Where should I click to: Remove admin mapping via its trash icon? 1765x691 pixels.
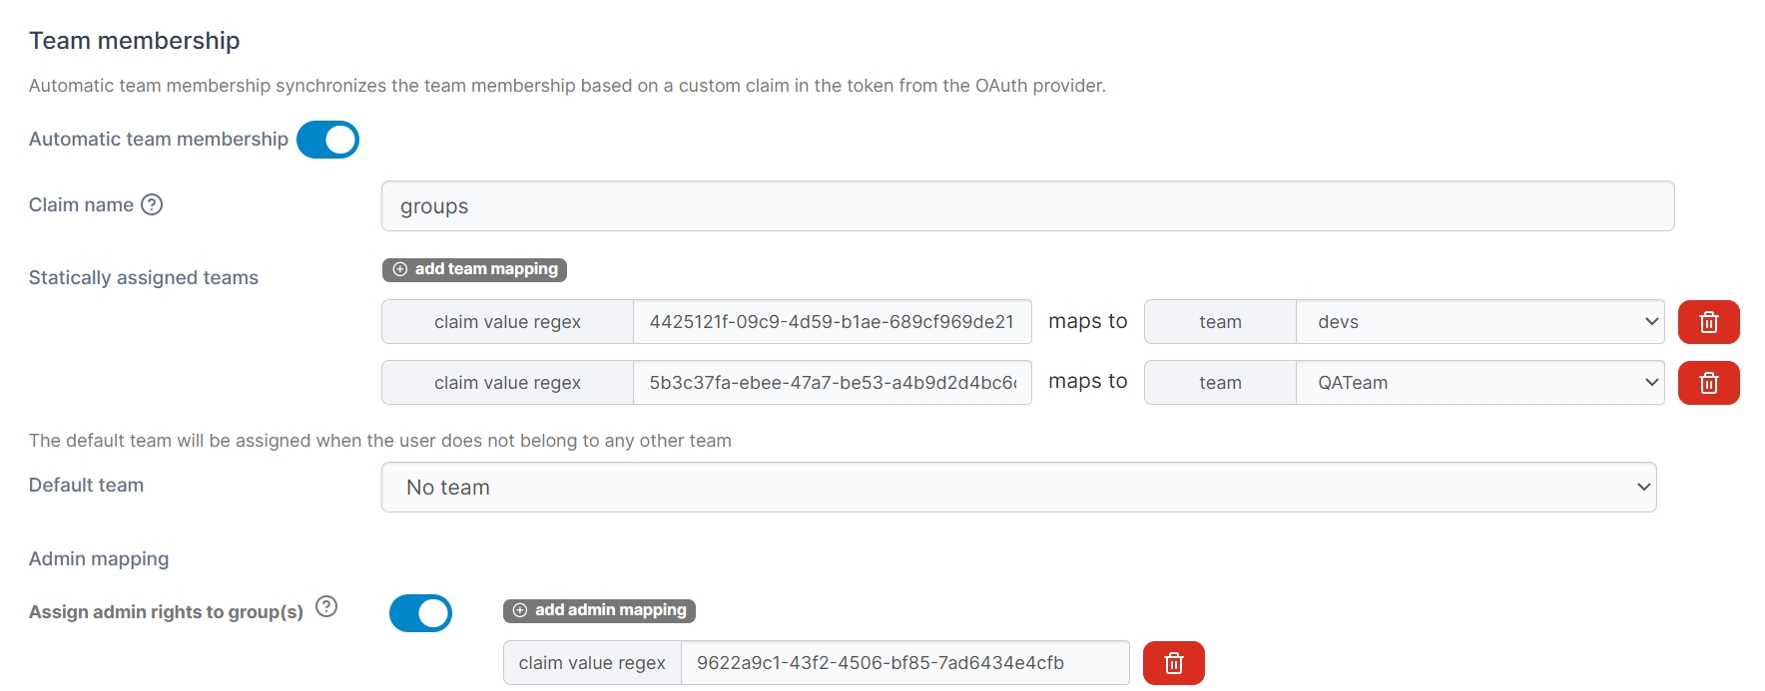[x=1173, y=663]
